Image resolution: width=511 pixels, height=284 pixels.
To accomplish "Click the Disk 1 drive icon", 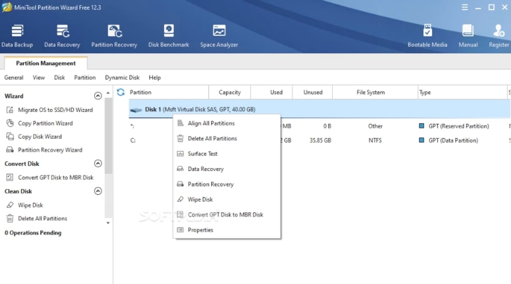I will [x=136, y=110].
